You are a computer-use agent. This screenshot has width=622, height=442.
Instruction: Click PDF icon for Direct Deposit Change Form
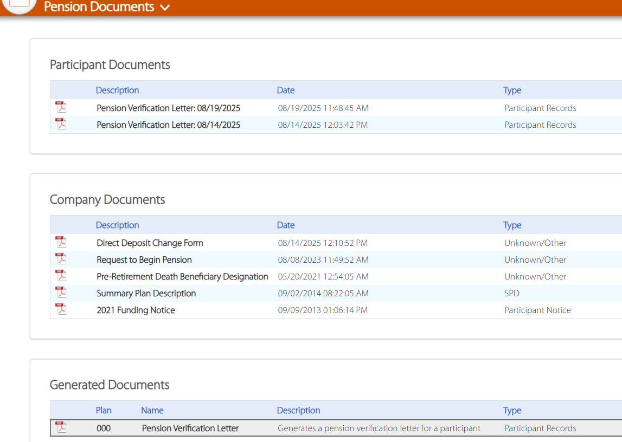tap(61, 242)
